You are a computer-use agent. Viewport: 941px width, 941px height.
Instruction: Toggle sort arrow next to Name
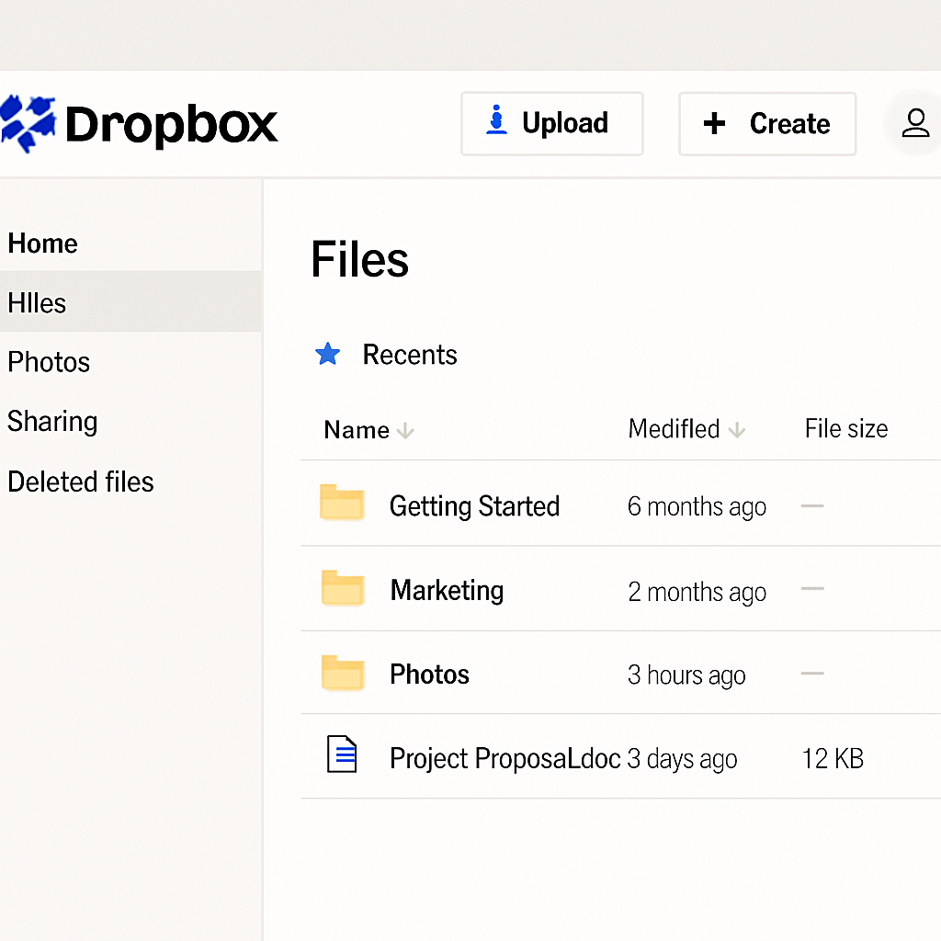coord(405,430)
